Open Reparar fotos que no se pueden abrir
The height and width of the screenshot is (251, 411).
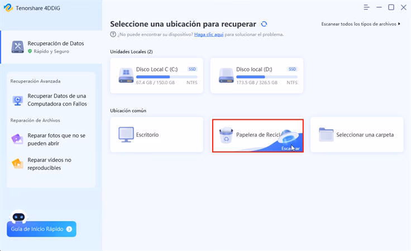pos(51,139)
